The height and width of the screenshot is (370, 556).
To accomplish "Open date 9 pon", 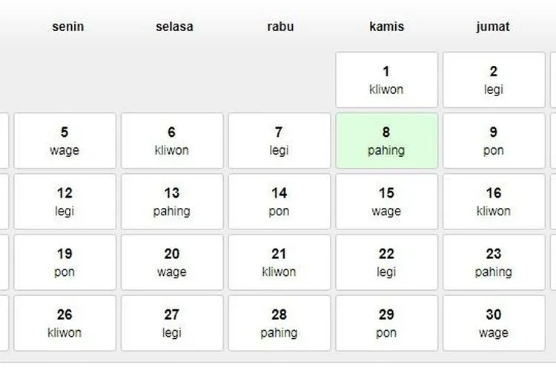I will click(x=494, y=141).
